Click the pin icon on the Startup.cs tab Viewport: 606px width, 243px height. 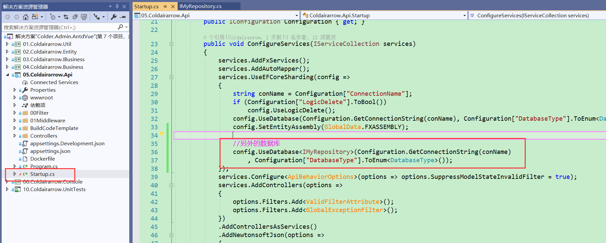tap(165, 6)
